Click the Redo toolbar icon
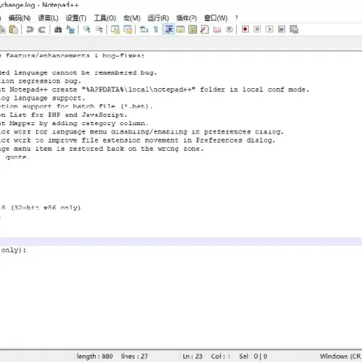The width and height of the screenshot is (362, 362). tap(41, 29)
